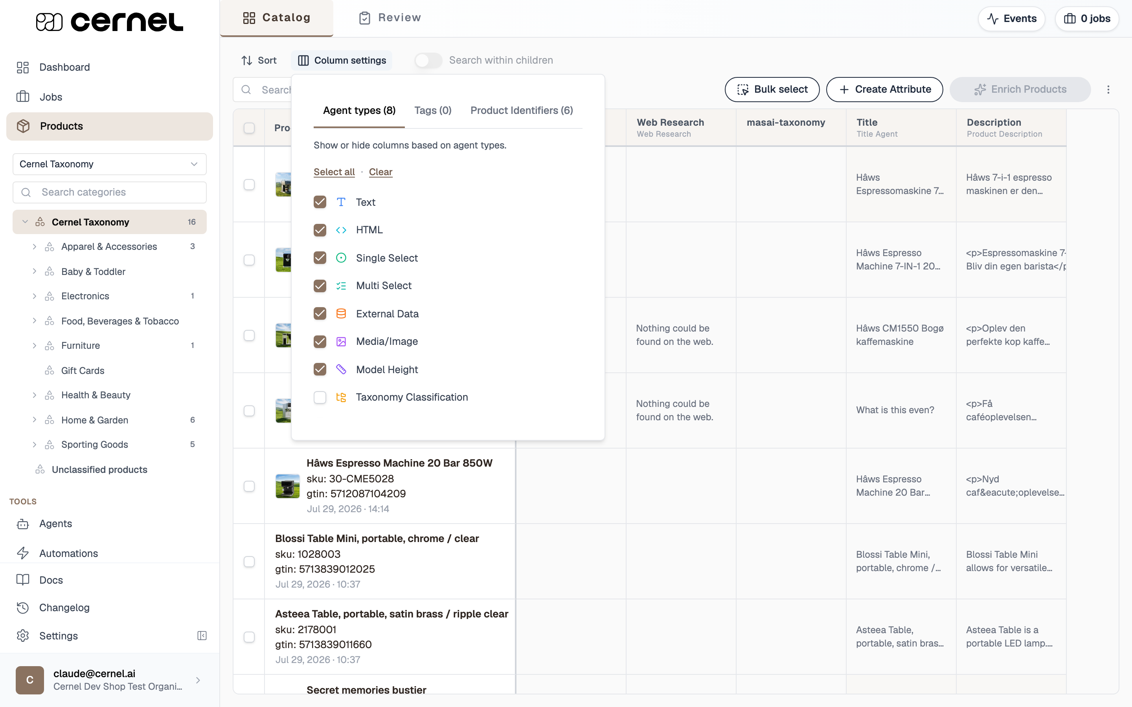Expand Apparel & Accessories category
The height and width of the screenshot is (707, 1132).
coord(34,246)
